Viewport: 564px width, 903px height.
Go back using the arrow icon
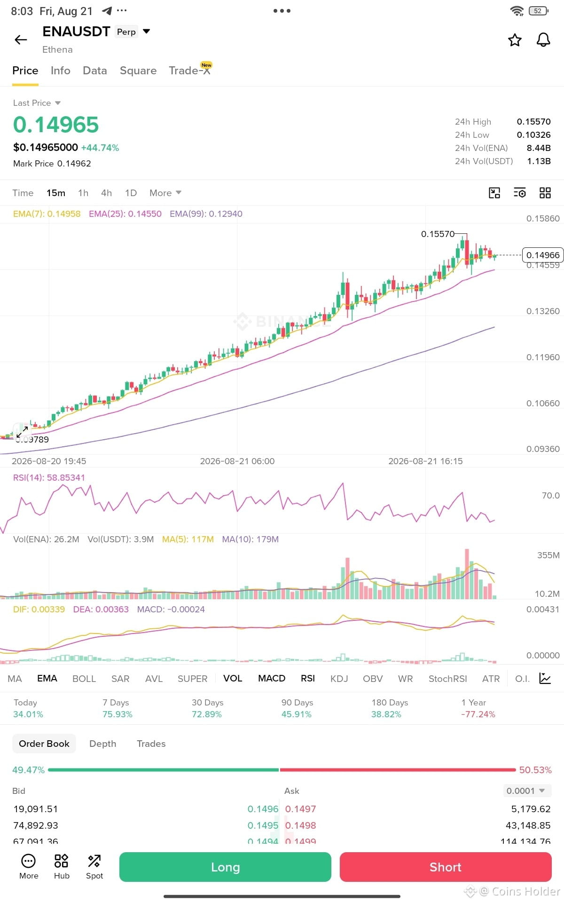click(x=21, y=40)
